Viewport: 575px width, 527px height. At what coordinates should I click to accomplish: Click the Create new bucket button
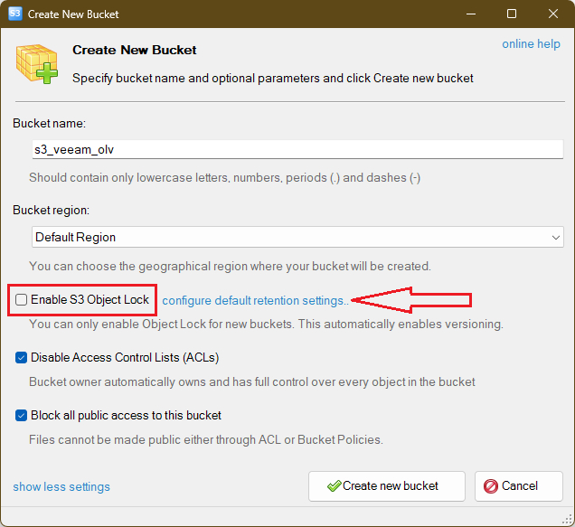(387, 486)
